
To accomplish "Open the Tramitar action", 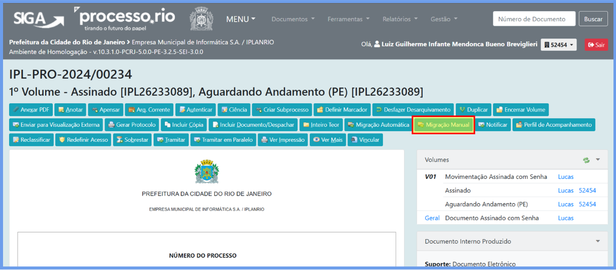I will 171,140.
